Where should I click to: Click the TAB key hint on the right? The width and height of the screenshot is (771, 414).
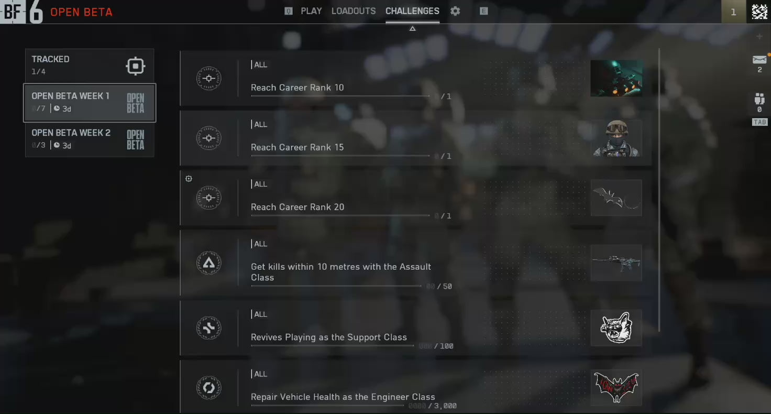pyautogui.click(x=759, y=122)
